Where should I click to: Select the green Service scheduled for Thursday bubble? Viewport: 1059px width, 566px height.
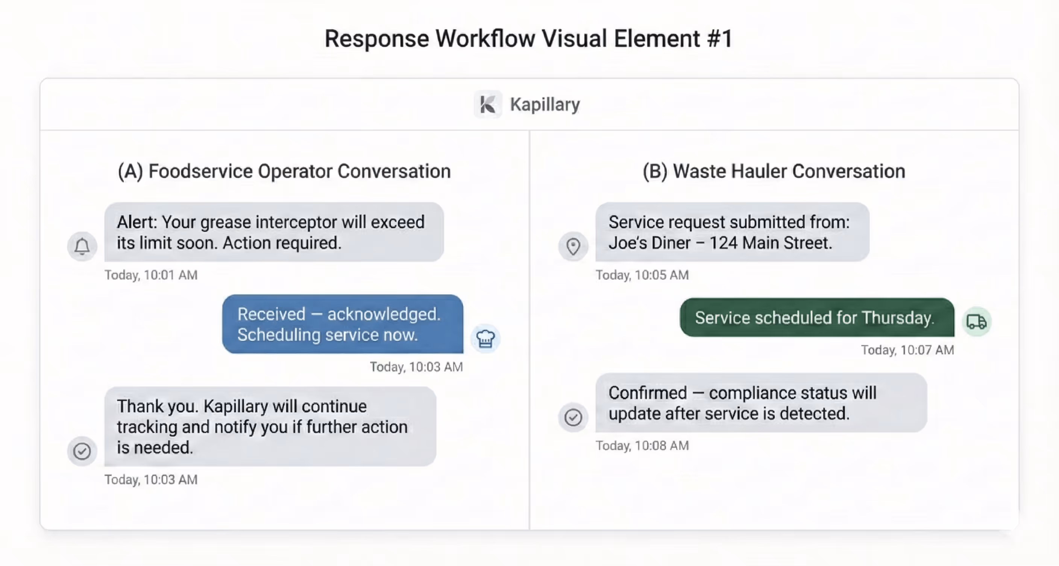tap(816, 318)
